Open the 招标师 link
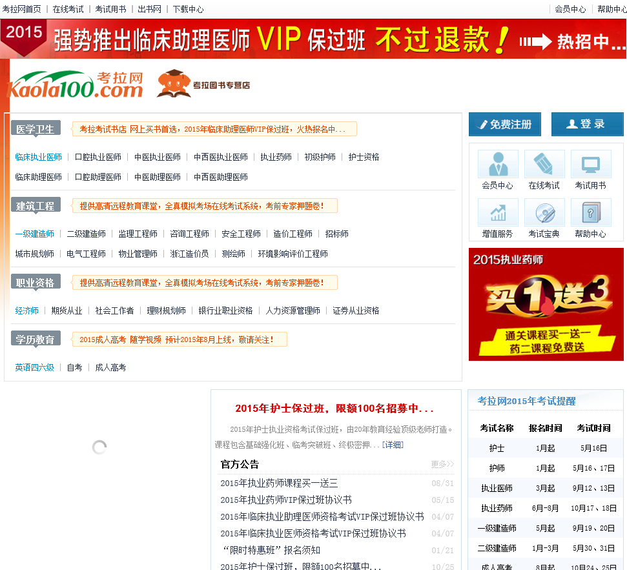Image resolution: width=627 pixels, height=570 pixels. coord(336,234)
